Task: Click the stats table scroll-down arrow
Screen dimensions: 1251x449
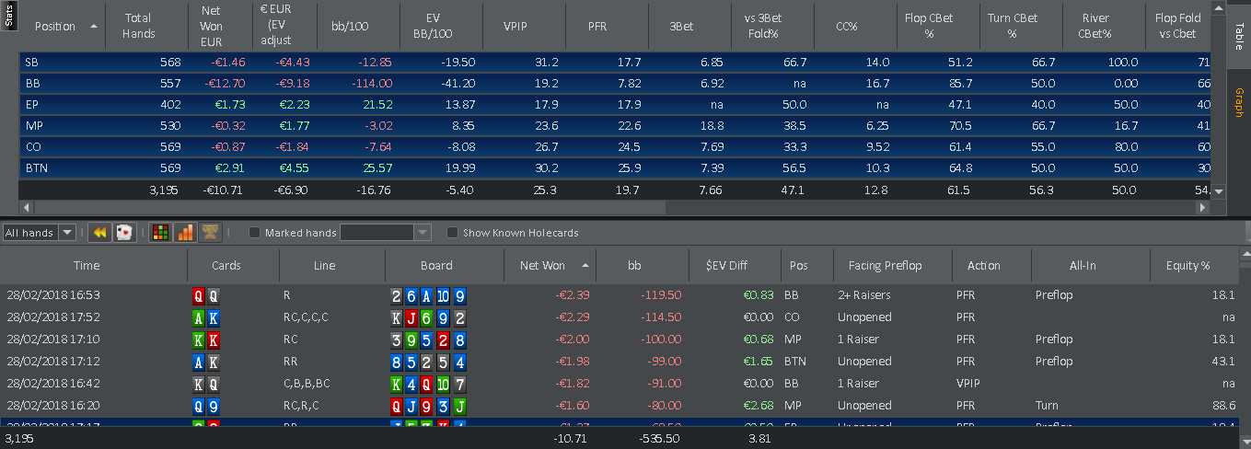Action: pyautogui.click(x=1219, y=191)
